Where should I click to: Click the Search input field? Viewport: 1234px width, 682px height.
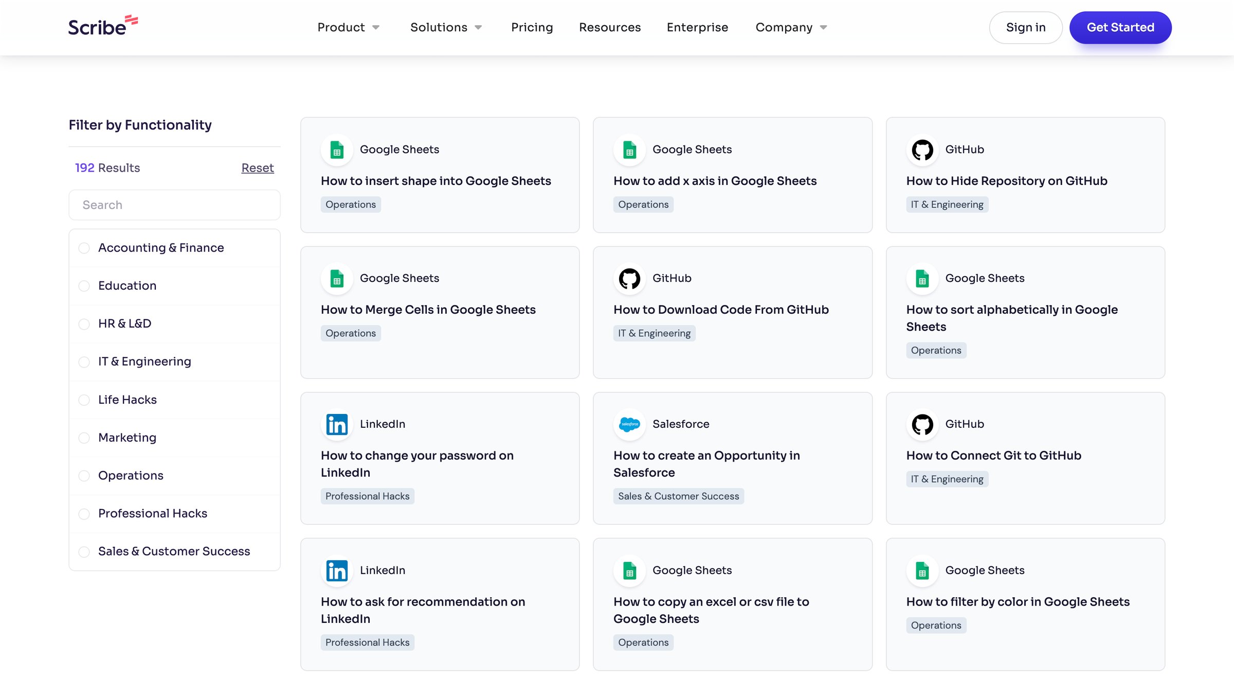click(x=174, y=205)
